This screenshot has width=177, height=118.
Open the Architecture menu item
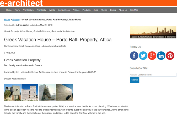[x=28, y=10]
